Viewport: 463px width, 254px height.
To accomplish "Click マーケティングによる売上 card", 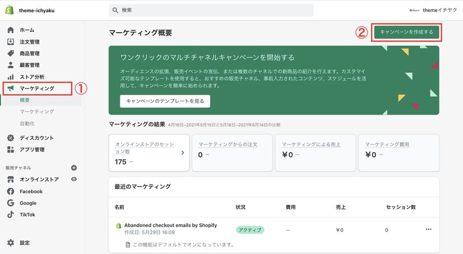I will tap(315, 153).
